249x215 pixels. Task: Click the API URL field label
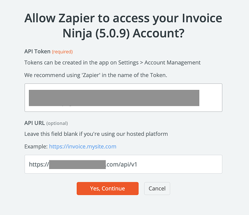[x=35, y=123]
